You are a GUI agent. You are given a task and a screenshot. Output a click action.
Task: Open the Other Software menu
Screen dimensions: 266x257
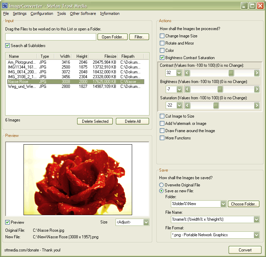pyautogui.click(x=83, y=14)
